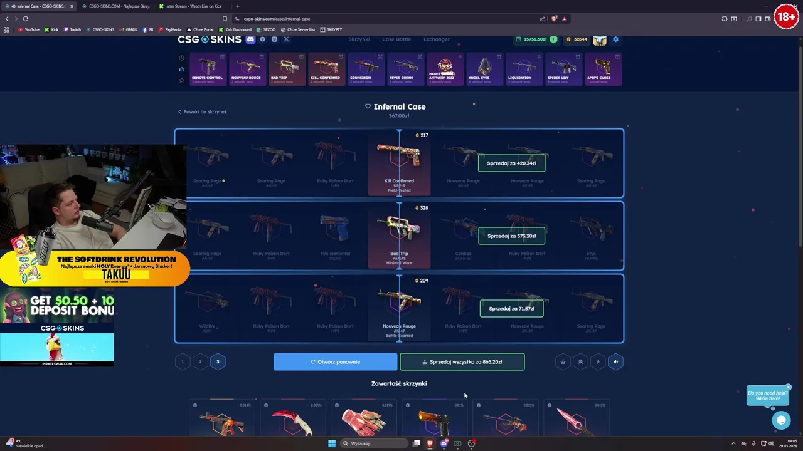This screenshot has width=803, height=451.
Task: Open the browser extensions icon
Action: point(725,19)
